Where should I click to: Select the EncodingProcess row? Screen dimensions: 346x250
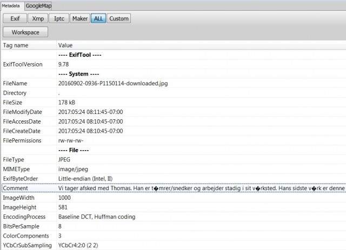tap(174, 217)
